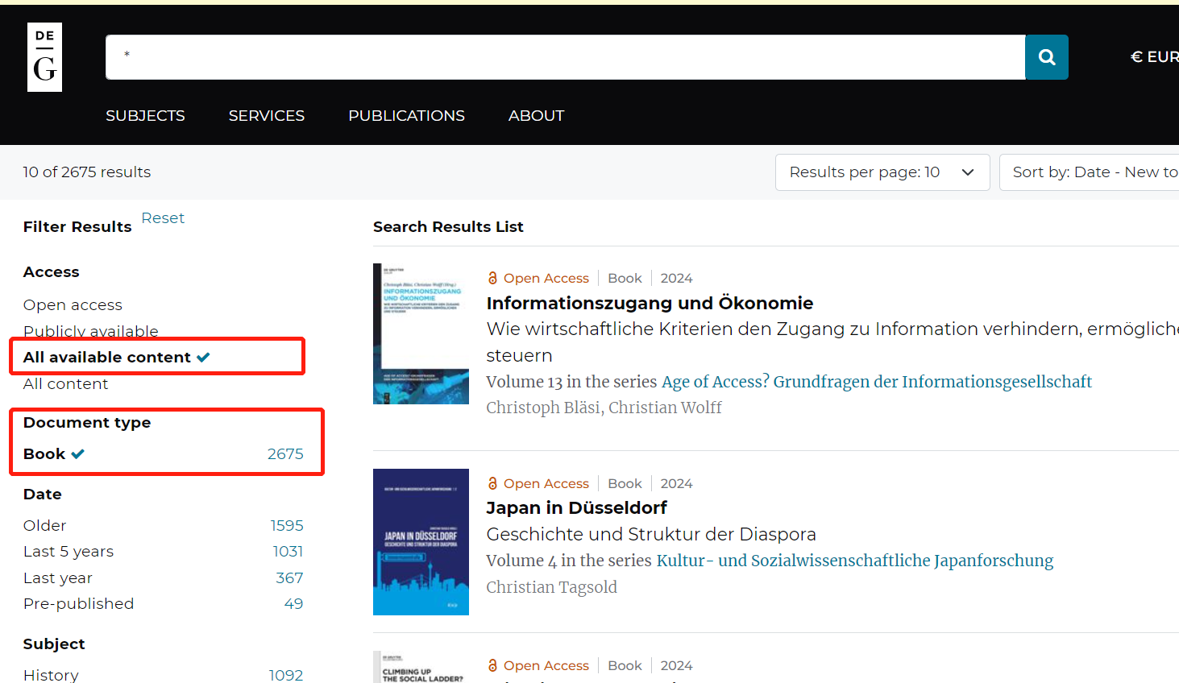Click the Open Access lock icon on Informationszugang
The image size is (1179, 683).
point(492,278)
